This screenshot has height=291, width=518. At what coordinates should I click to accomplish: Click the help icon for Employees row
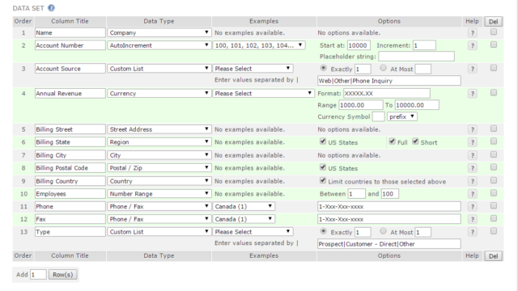coord(473,194)
